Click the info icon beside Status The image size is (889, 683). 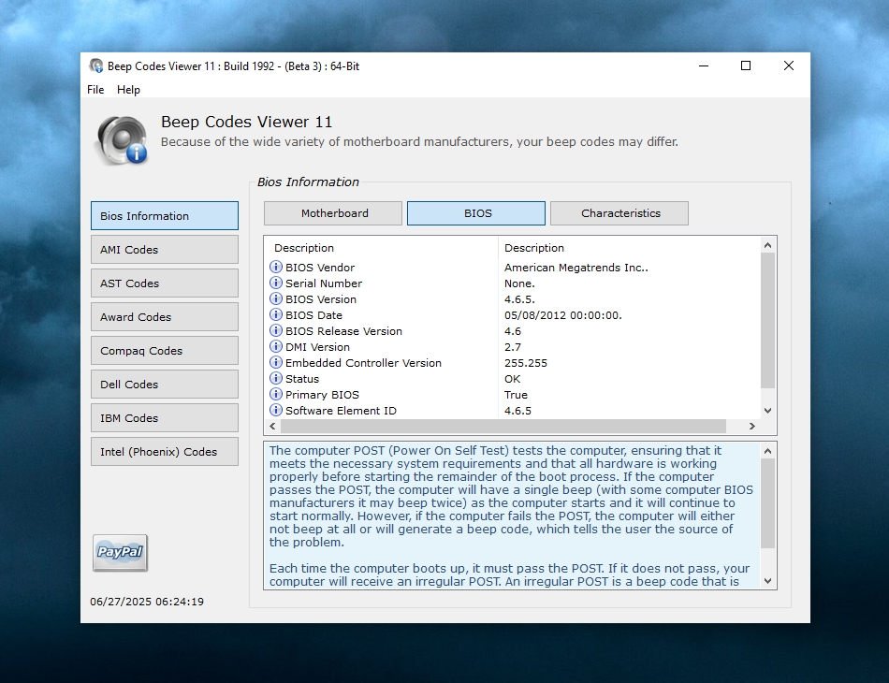[275, 378]
